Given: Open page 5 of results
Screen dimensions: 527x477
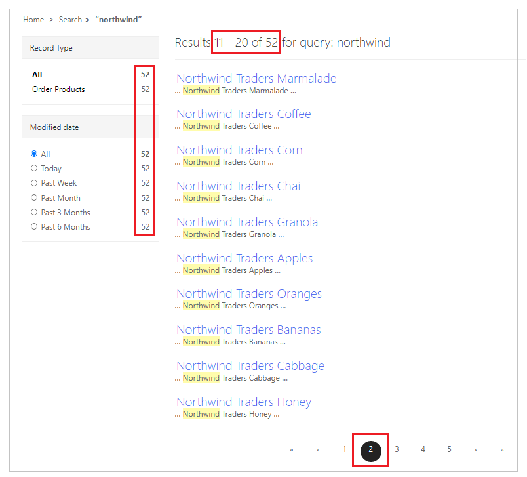Looking at the screenshot, I should pyautogui.click(x=450, y=449).
